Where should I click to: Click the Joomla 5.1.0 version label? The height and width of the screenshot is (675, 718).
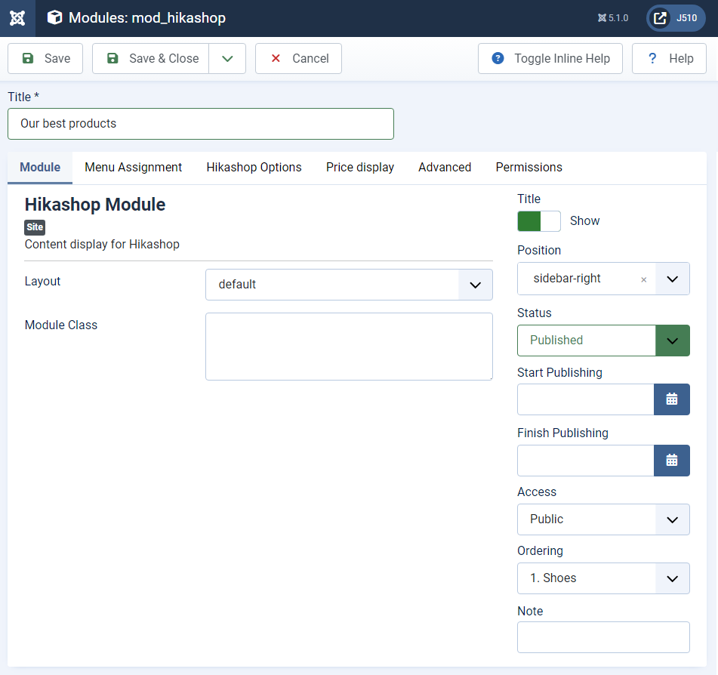(x=613, y=18)
